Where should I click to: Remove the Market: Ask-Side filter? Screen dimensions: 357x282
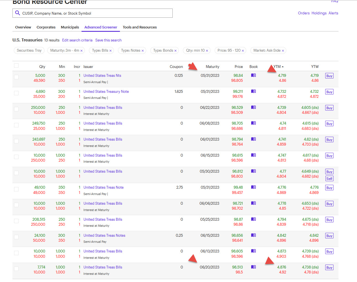283,51
